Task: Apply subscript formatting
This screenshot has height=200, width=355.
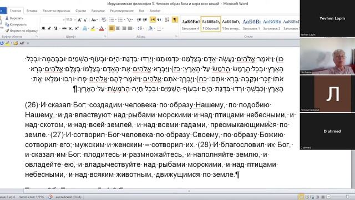Action: pos(70,28)
